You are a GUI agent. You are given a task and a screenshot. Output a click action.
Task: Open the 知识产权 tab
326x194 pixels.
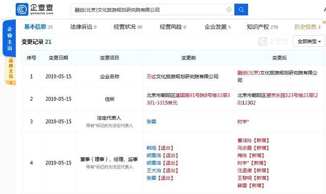[262, 27]
